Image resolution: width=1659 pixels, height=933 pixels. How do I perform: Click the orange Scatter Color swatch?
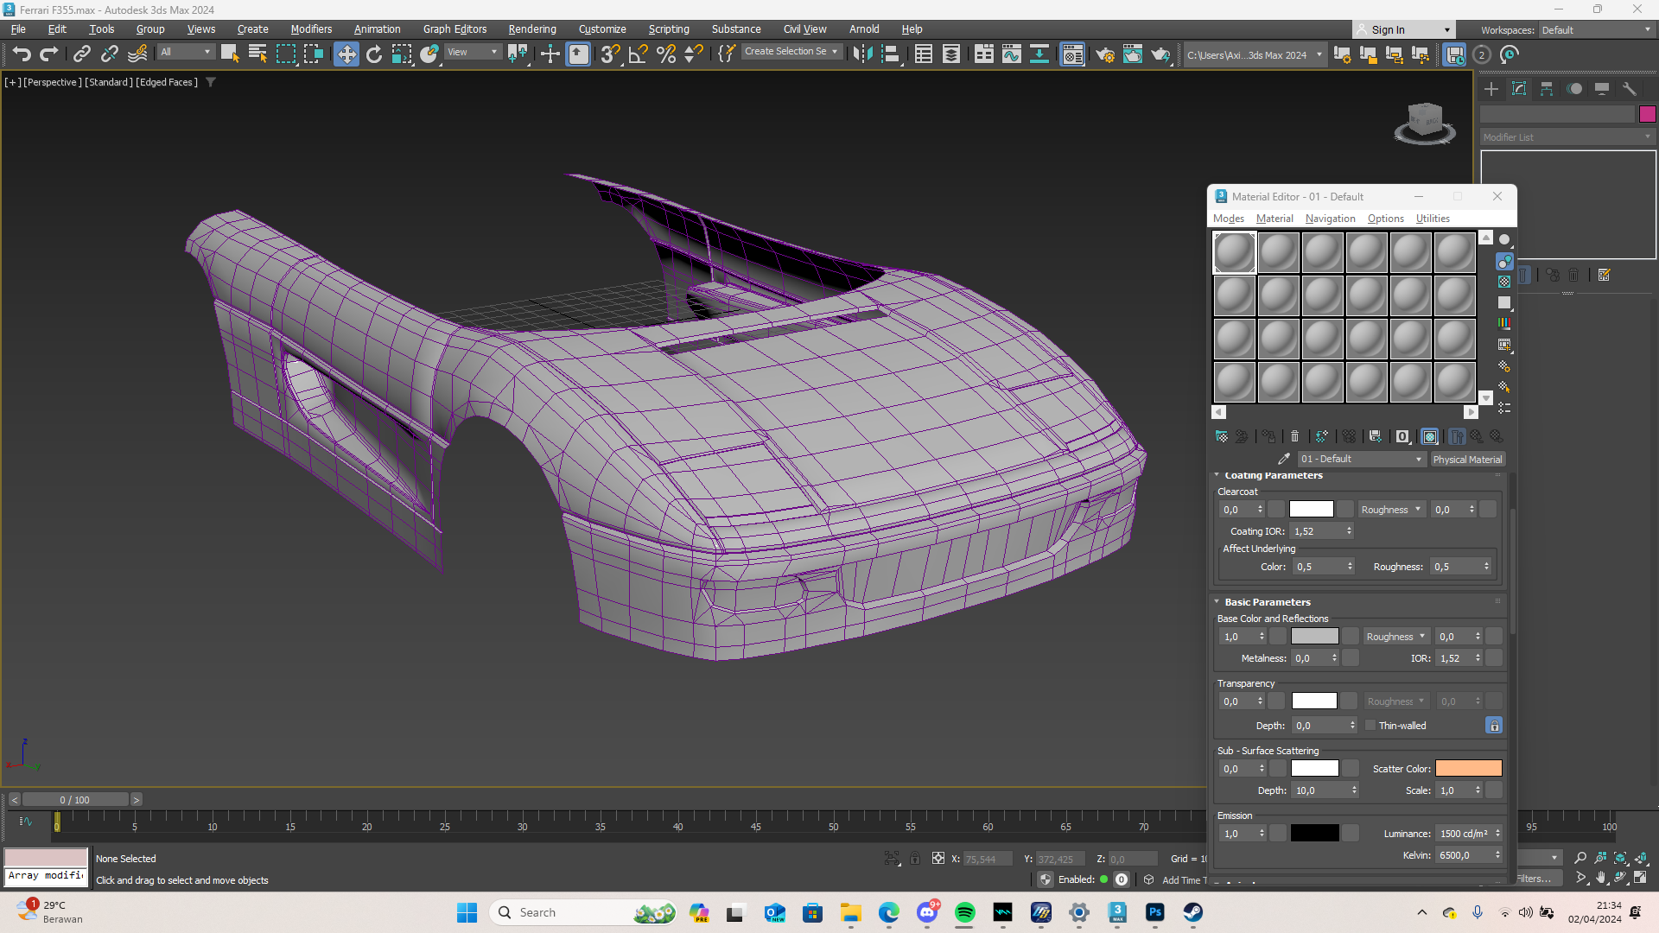tap(1468, 769)
